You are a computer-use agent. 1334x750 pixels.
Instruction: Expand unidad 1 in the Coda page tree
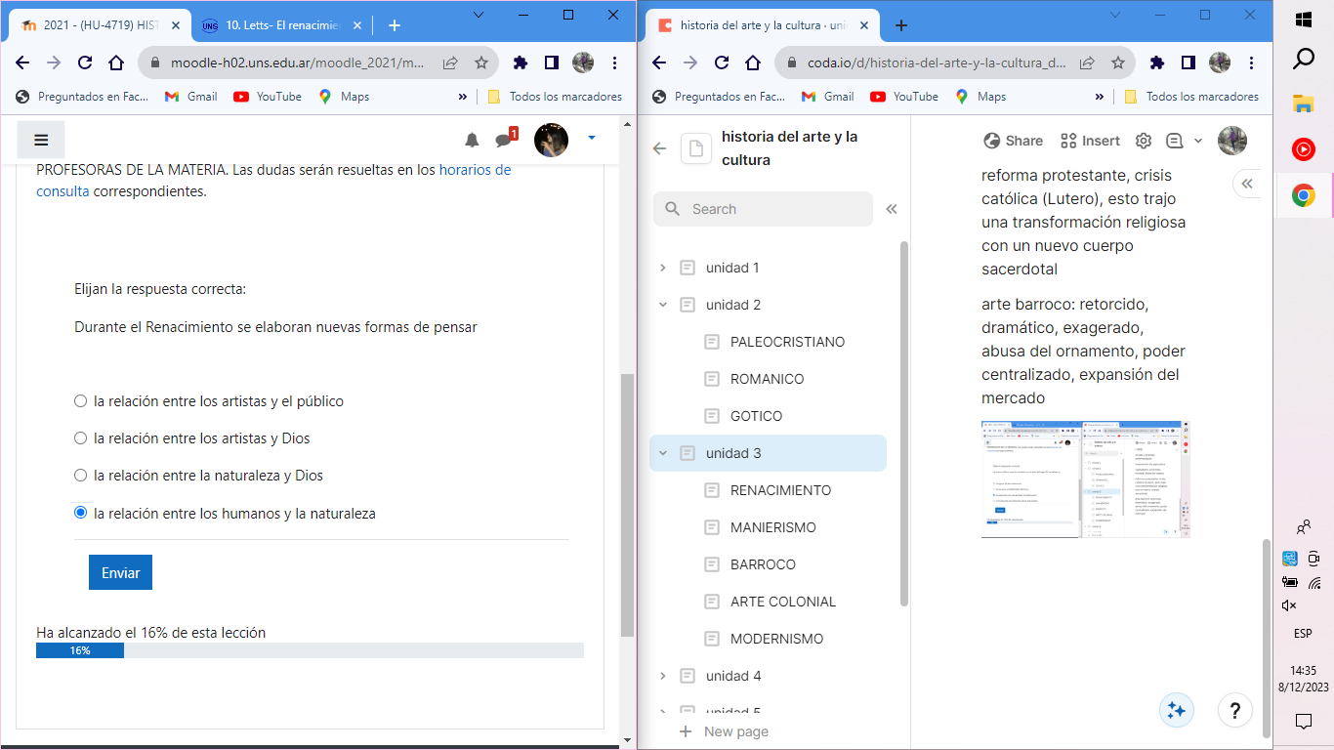(x=663, y=268)
